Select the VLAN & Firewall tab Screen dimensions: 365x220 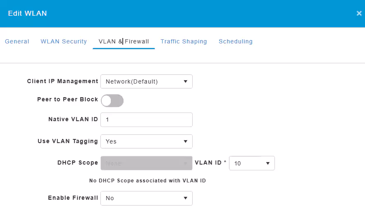click(x=124, y=41)
